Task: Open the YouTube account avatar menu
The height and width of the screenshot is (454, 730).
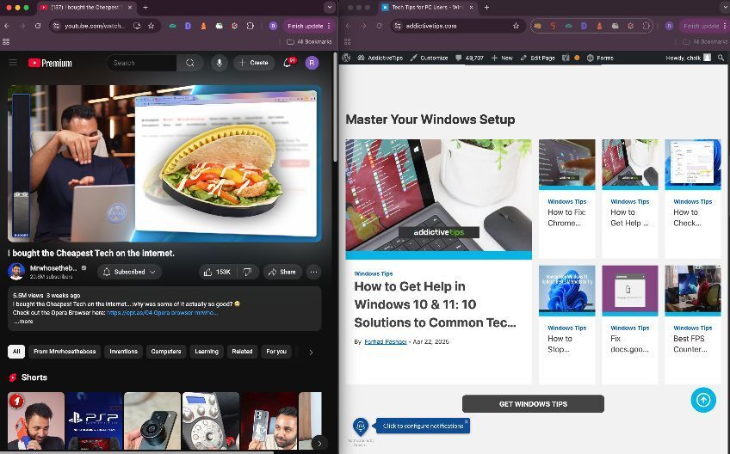Action: pyautogui.click(x=312, y=63)
